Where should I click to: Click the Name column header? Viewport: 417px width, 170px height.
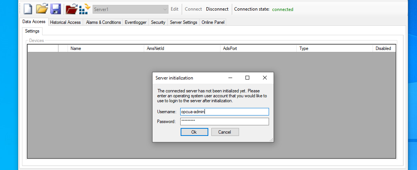point(106,48)
